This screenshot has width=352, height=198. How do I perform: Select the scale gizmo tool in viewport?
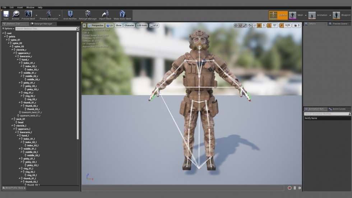[245, 26]
